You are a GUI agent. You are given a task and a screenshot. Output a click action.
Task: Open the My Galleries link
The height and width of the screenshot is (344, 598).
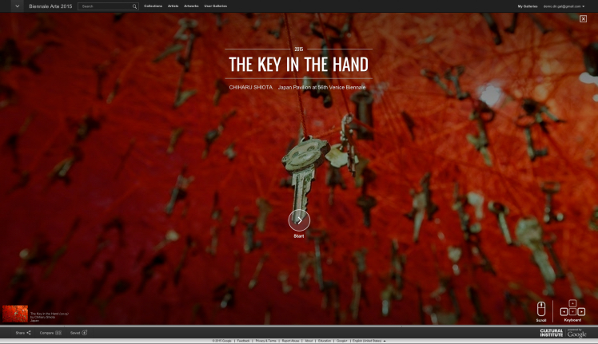pos(528,6)
